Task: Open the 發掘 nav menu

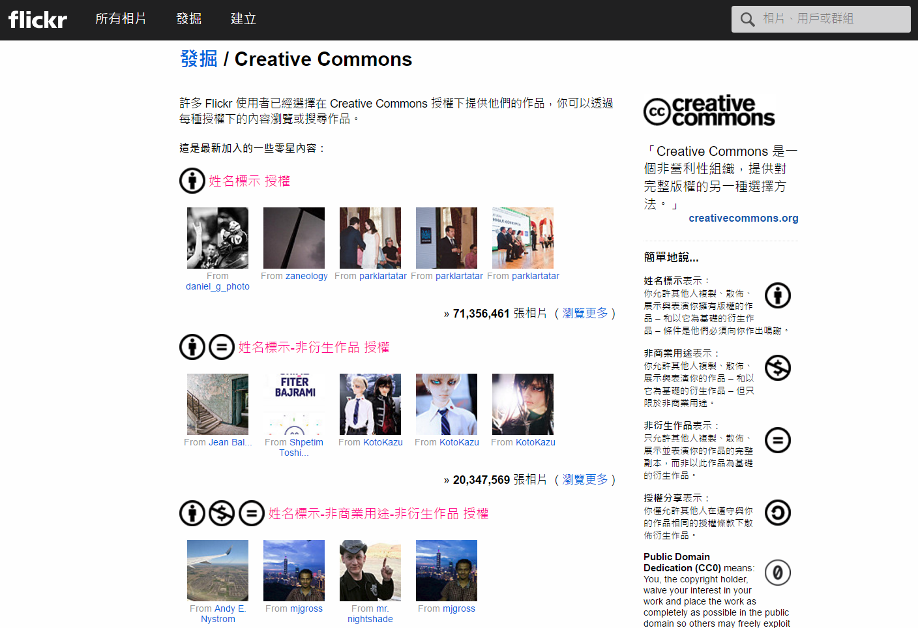Action: point(189,19)
